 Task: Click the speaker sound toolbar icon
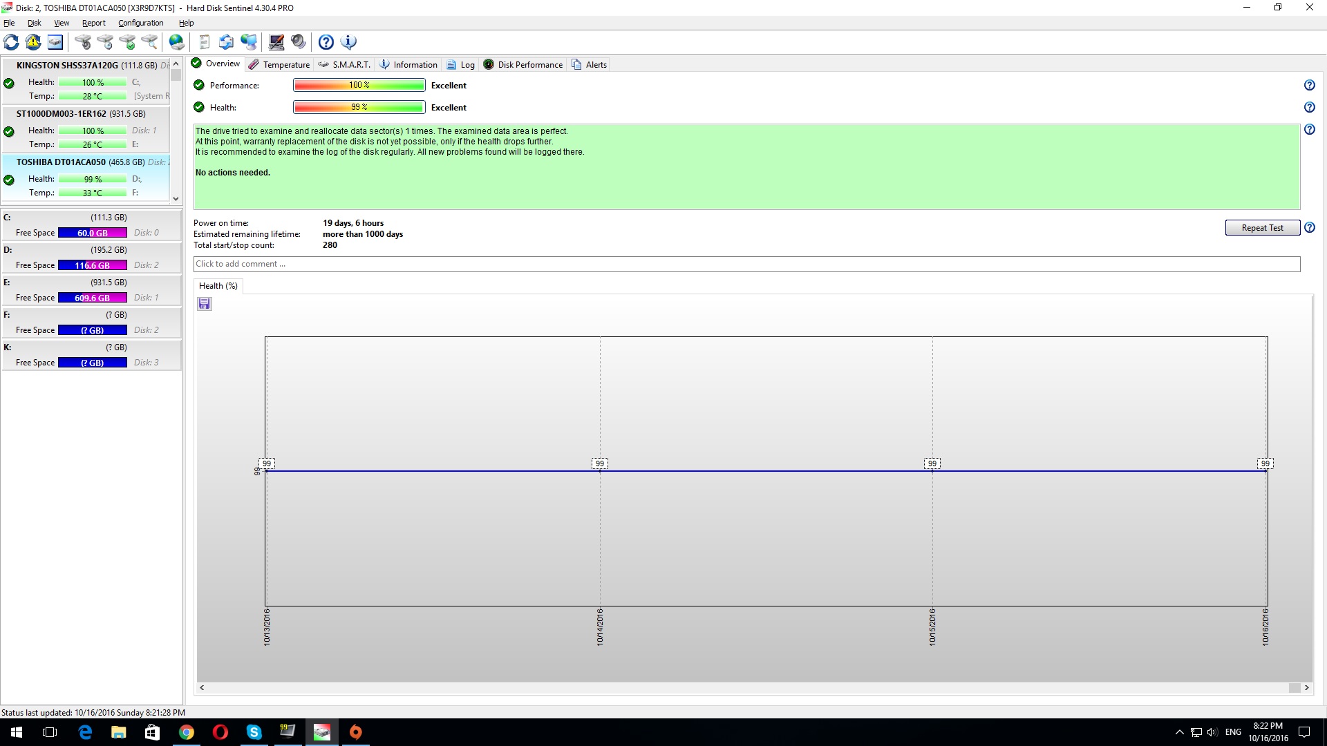click(x=299, y=42)
